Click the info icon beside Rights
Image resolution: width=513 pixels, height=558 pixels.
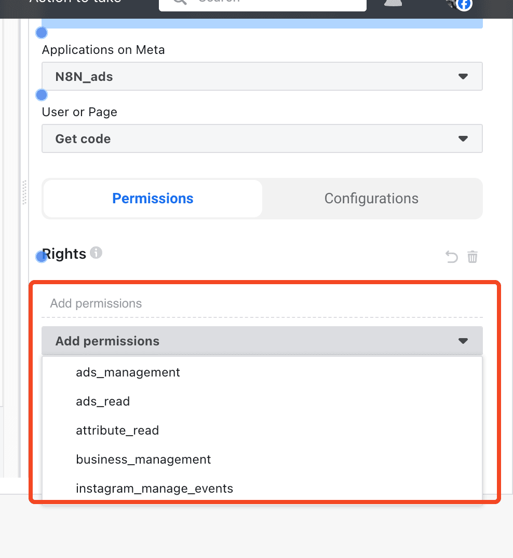click(x=96, y=253)
